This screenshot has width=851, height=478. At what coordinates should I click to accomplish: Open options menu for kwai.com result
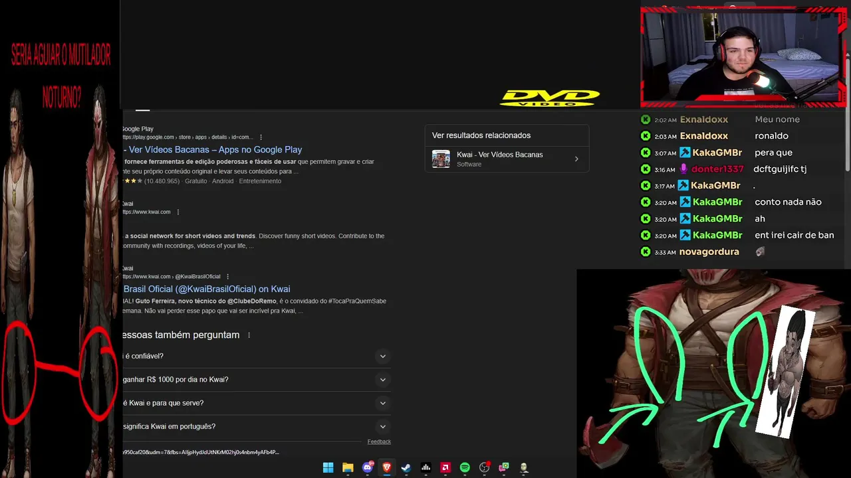pos(178,212)
